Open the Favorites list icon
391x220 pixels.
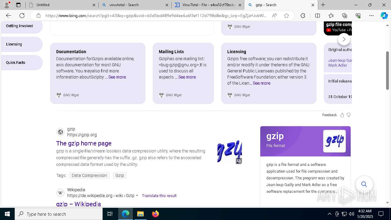[331, 16]
